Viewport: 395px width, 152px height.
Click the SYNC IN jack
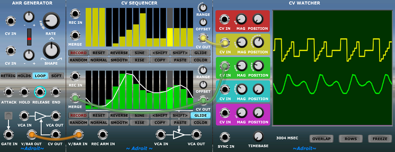point(225,137)
